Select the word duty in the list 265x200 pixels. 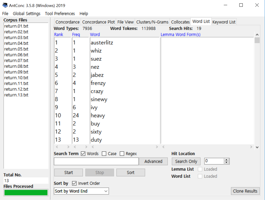pyautogui.click(x=96, y=140)
